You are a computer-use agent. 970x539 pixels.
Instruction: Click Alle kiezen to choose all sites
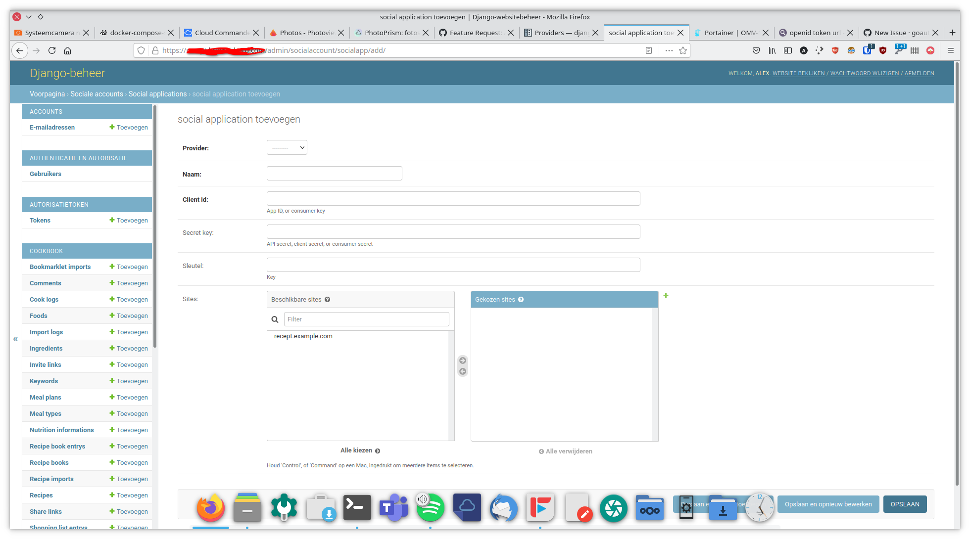pyautogui.click(x=360, y=450)
